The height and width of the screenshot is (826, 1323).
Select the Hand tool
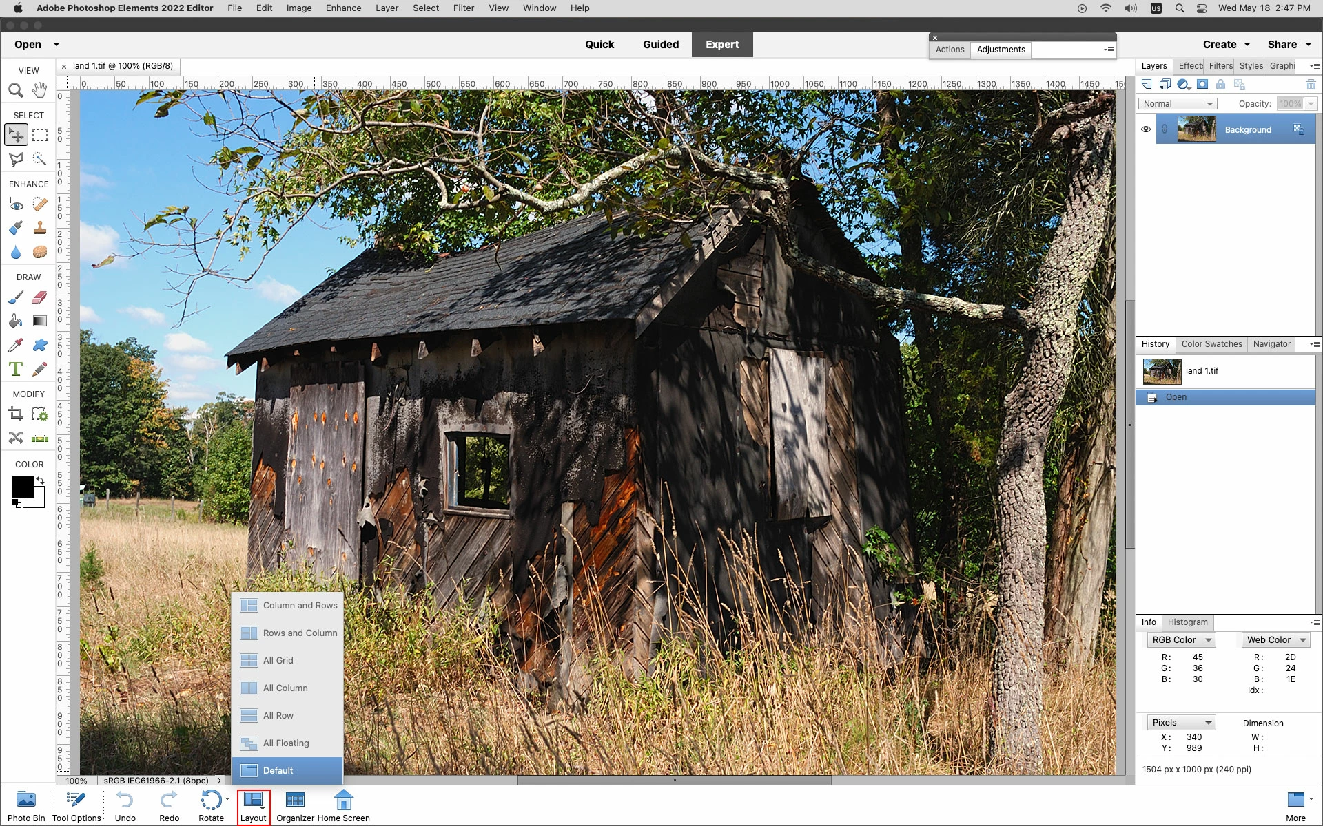40,90
